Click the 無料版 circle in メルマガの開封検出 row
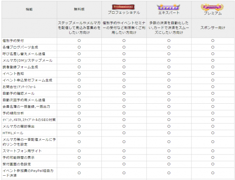235x180 pixels. pyautogui.click(x=79, y=126)
